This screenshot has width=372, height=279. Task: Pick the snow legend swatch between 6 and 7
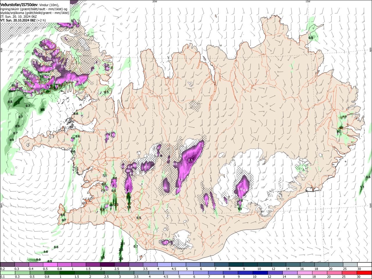207,265
